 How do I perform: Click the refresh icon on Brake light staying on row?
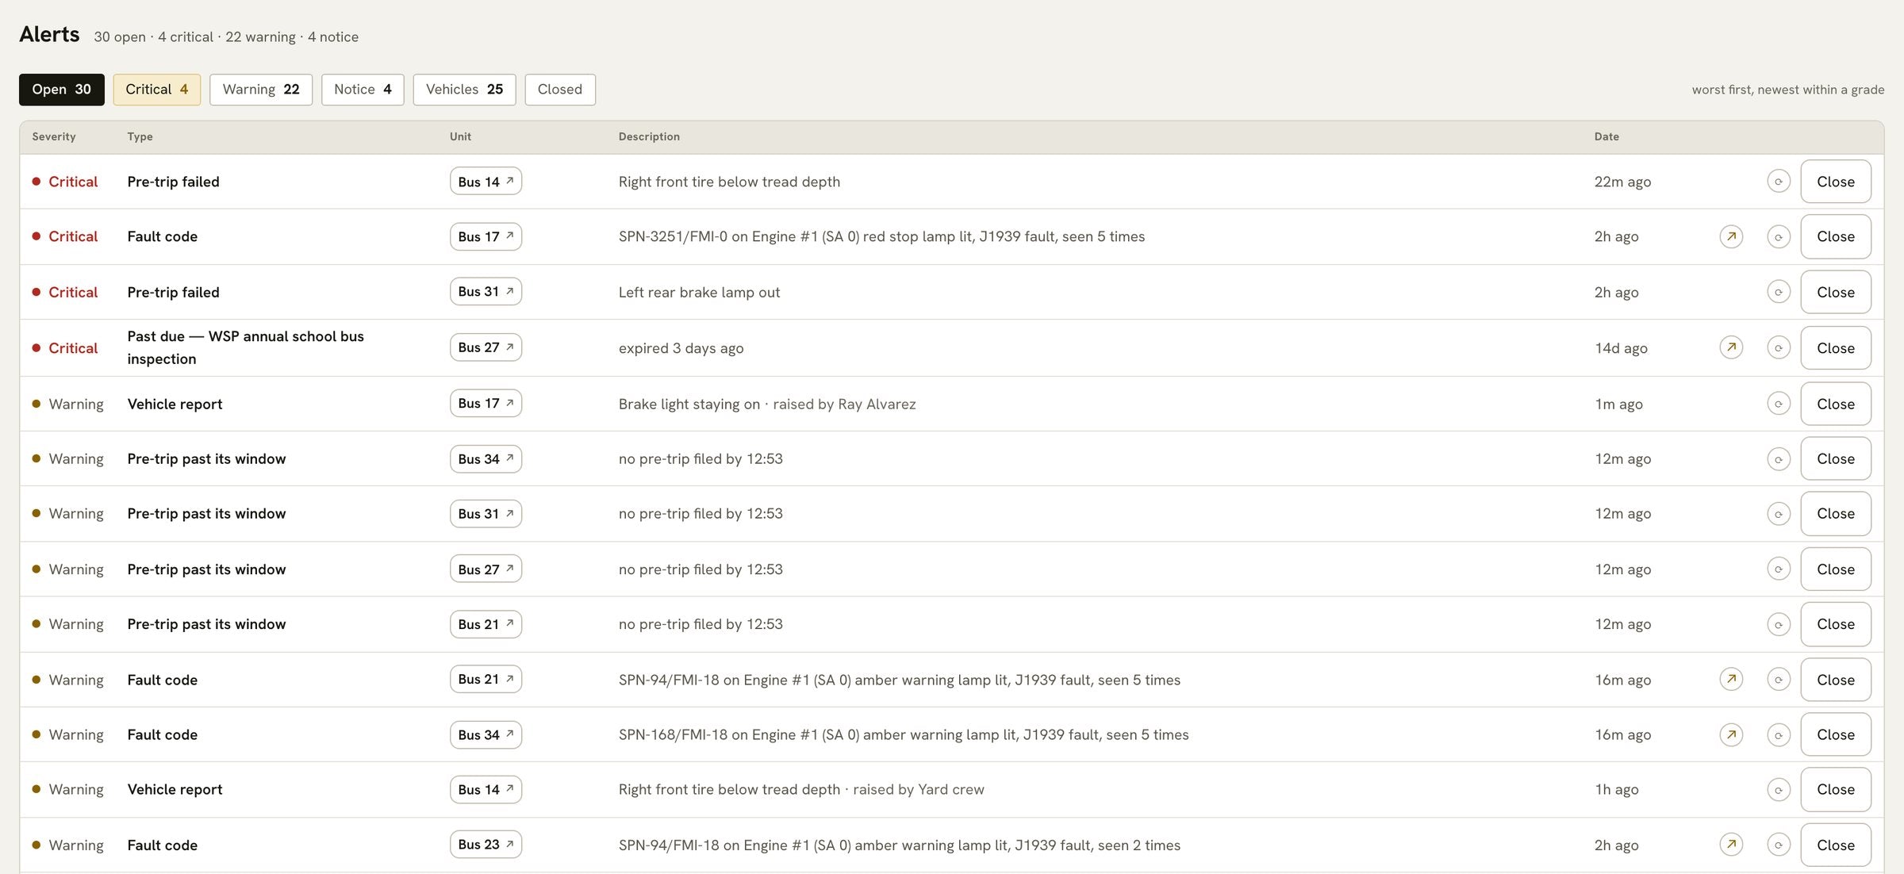[x=1779, y=404]
